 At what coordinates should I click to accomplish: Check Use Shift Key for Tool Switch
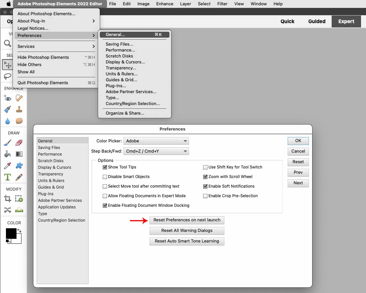coord(205,167)
